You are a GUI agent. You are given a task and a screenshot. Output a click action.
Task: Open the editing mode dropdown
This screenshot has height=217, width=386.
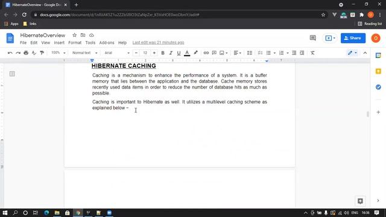[x=352, y=53]
